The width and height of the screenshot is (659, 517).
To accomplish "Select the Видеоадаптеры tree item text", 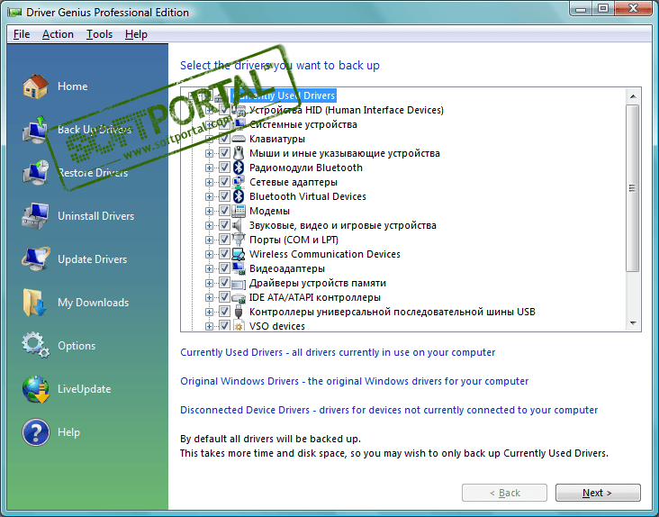I will tap(286, 268).
